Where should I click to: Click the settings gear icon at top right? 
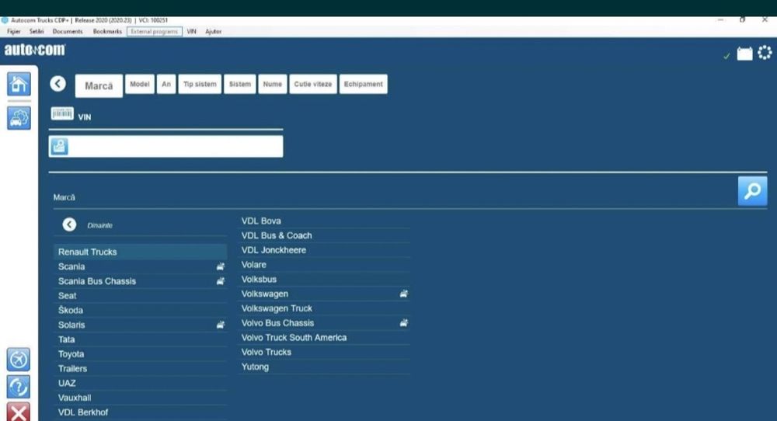point(765,53)
